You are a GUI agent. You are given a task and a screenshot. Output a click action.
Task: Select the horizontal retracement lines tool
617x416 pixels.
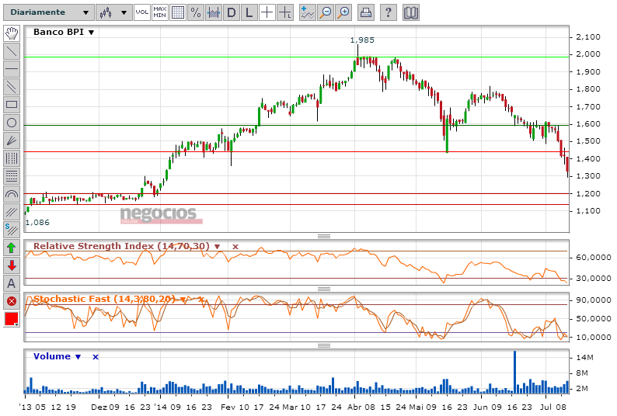tap(12, 176)
